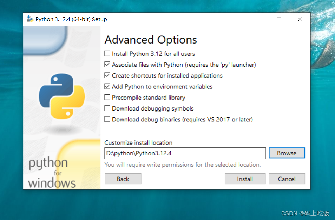Go Back to the previous setup page
Screen dimensions: 335x220
(123, 179)
